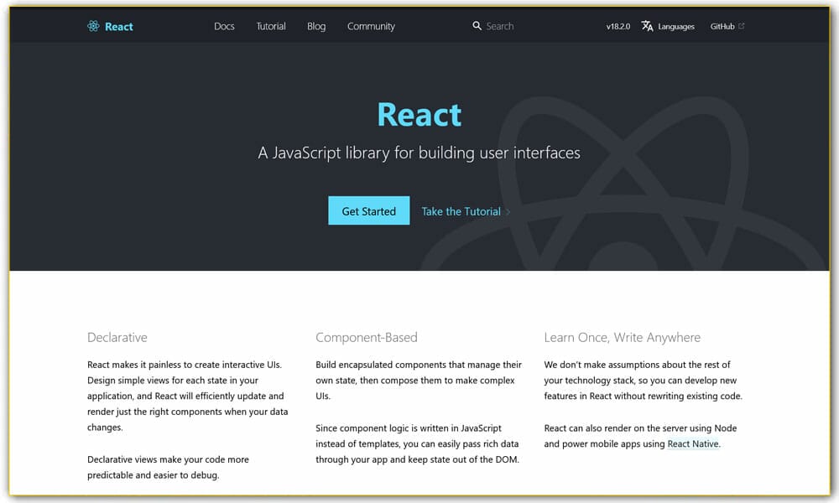
Task: Open the React Native link
Action: [693, 443]
